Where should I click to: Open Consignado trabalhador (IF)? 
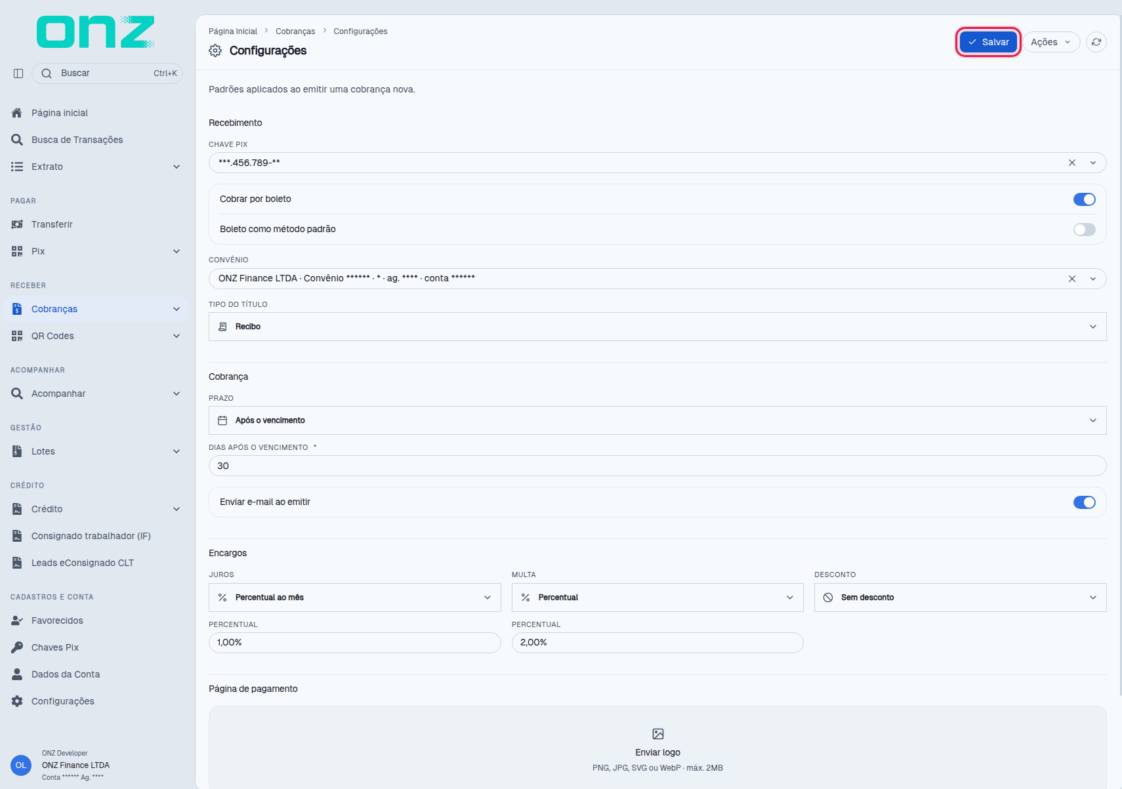96,536
